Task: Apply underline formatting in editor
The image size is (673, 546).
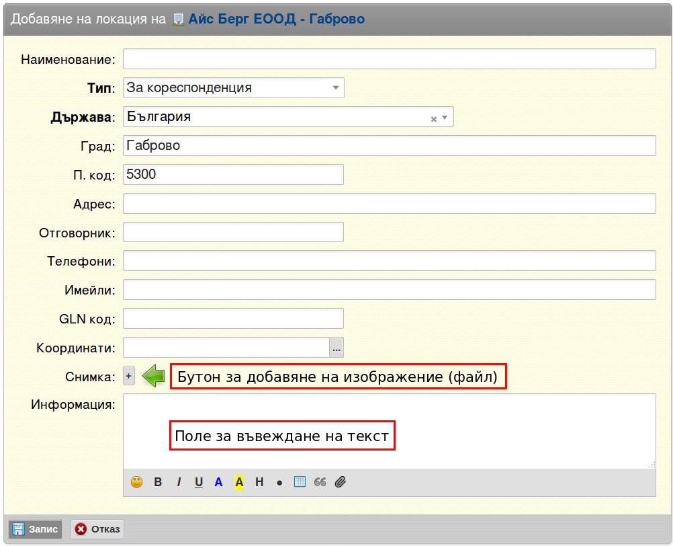Action: [199, 482]
